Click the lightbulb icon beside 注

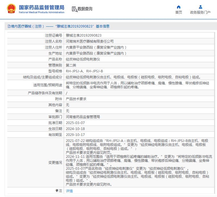(57, 191)
